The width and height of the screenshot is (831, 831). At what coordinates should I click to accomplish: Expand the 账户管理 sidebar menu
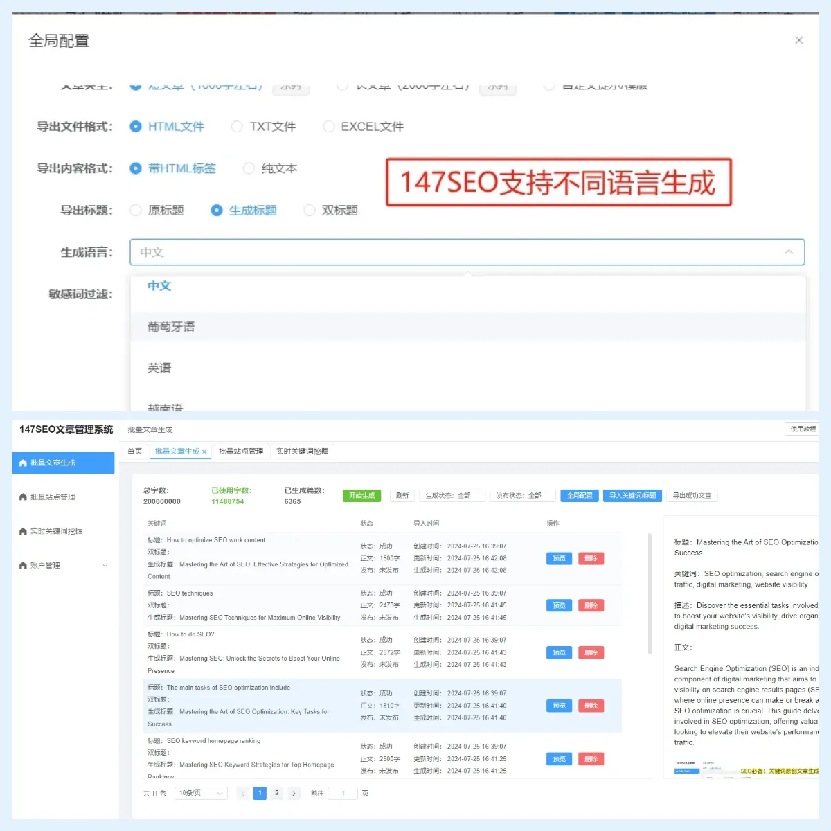(x=105, y=565)
